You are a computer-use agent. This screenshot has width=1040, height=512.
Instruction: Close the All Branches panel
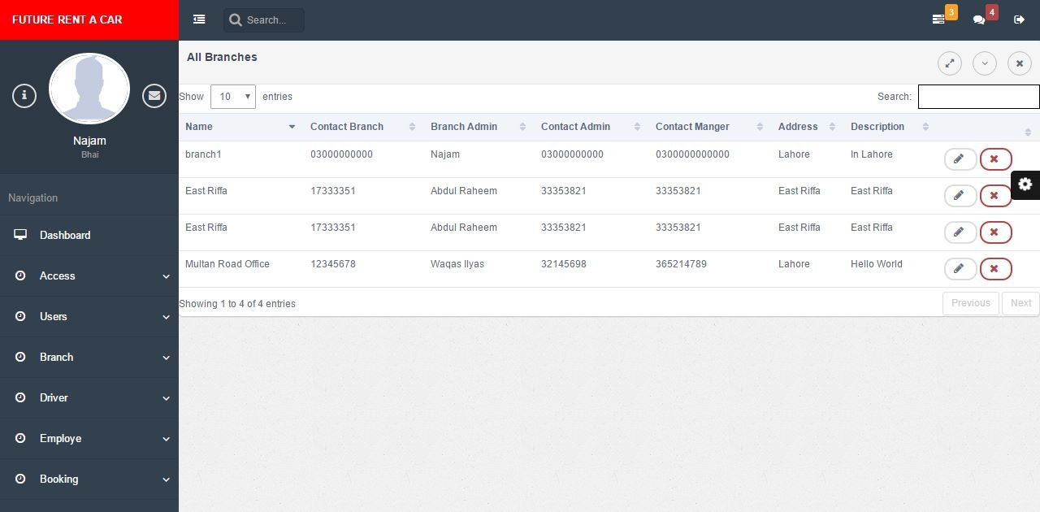coord(1019,63)
